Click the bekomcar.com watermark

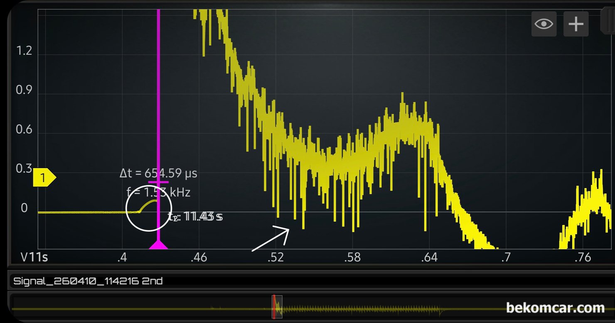555,308
